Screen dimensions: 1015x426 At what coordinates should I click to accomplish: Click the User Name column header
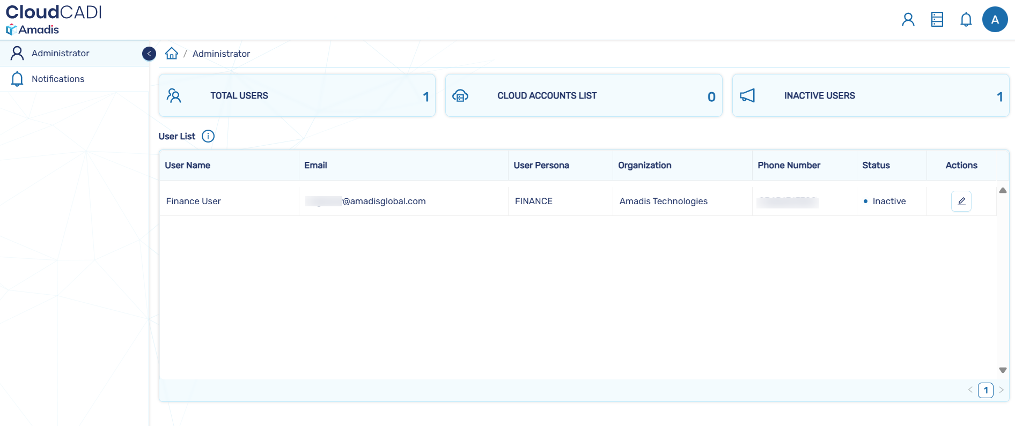[x=188, y=166]
